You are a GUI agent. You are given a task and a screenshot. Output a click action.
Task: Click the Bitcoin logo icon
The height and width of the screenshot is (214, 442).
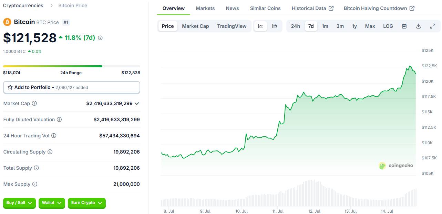click(x=7, y=22)
